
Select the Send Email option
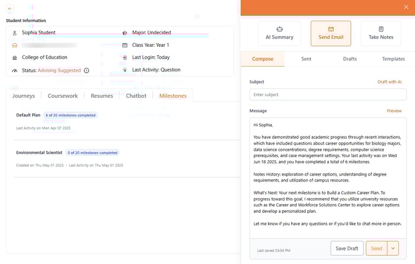(x=331, y=33)
